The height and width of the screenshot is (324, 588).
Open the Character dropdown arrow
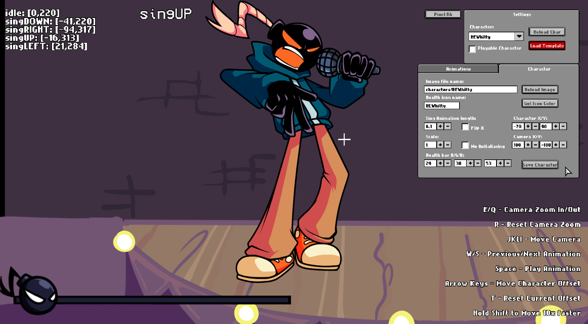click(x=519, y=37)
